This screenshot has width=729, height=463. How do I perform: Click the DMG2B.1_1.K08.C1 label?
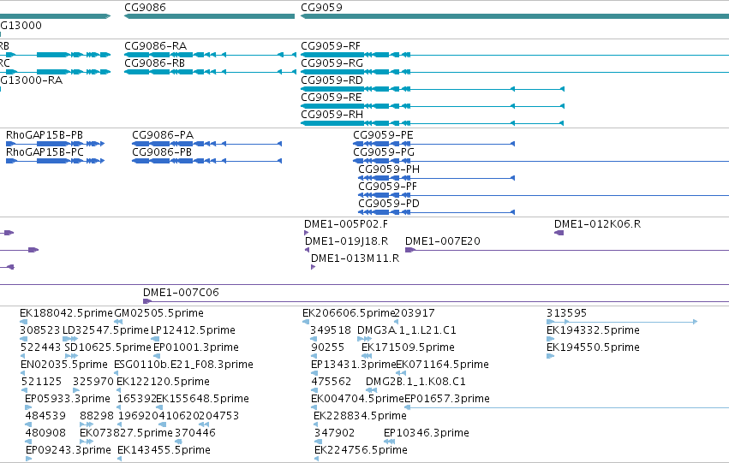coord(415,382)
